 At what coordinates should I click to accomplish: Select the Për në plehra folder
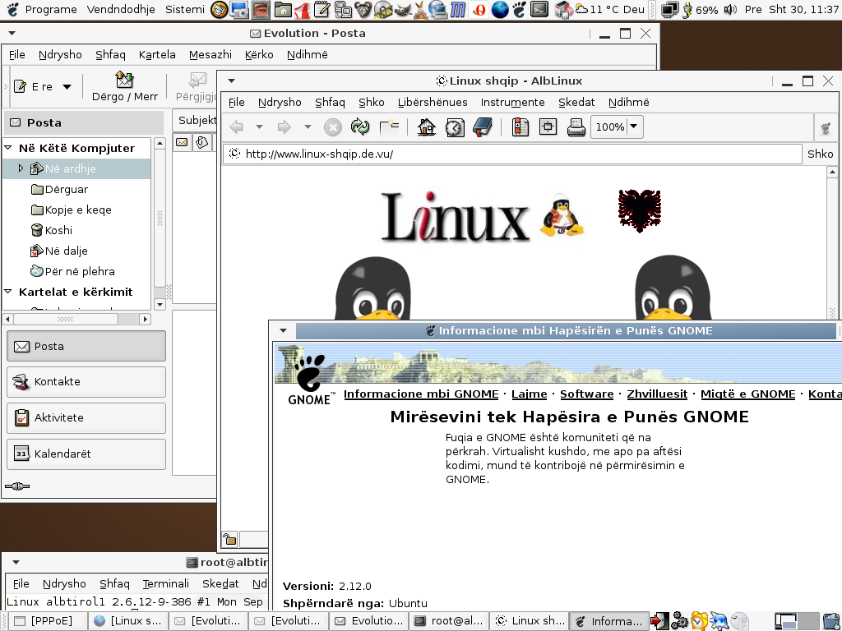coord(72,271)
